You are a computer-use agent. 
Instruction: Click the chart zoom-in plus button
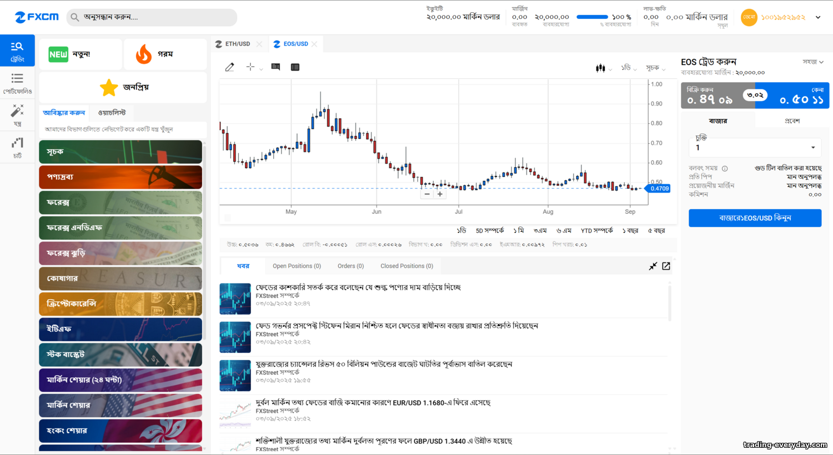(x=440, y=194)
